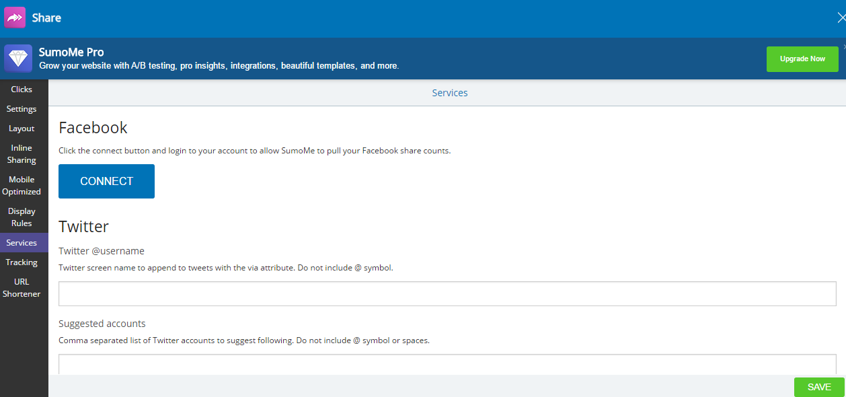Click the 'Grow your website' banner description
846x397 pixels.
pos(219,66)
